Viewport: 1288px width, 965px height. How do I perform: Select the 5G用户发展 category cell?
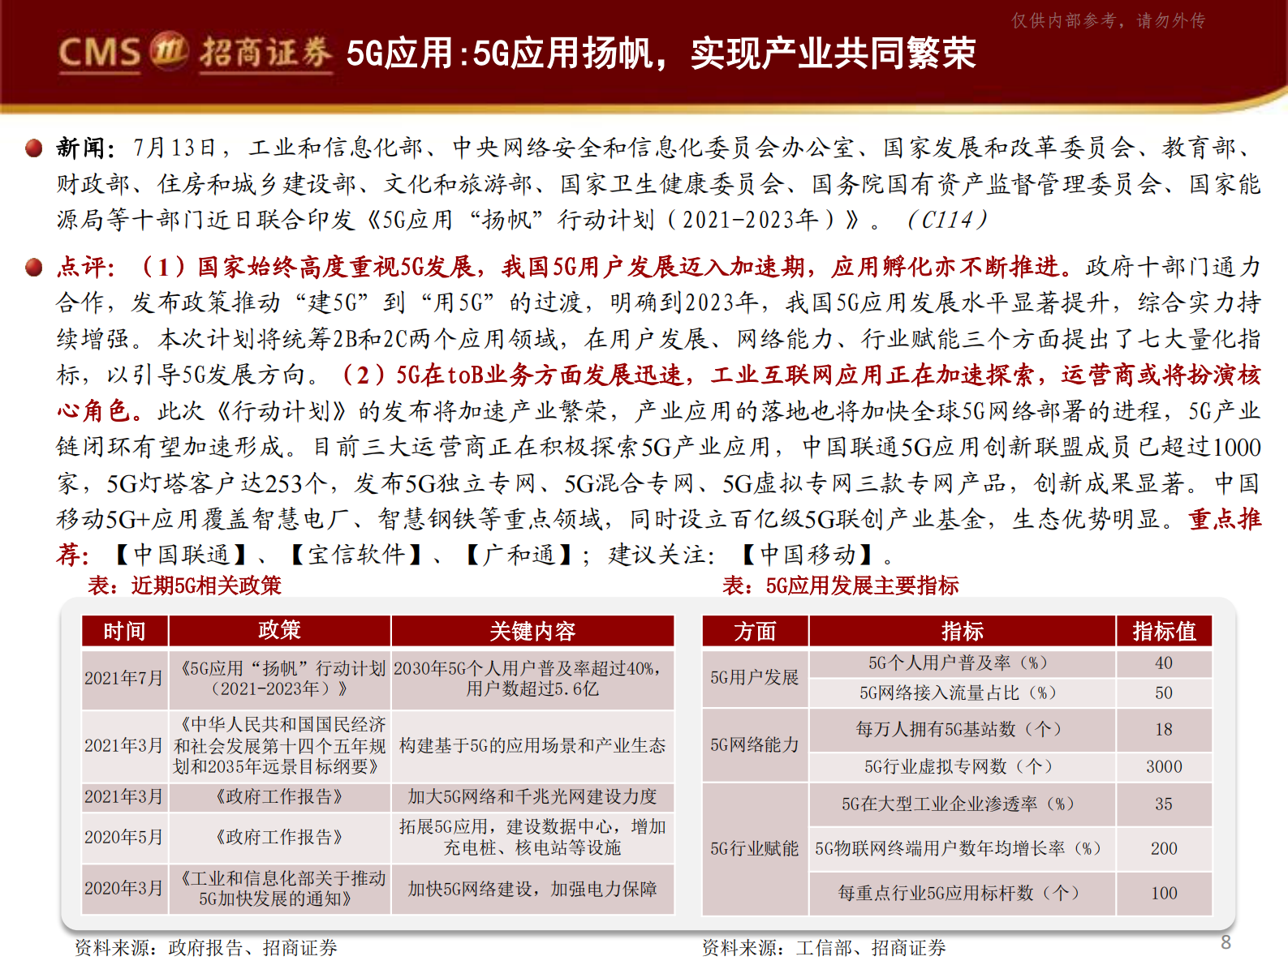pyautogui.click(x=755, y=678)
